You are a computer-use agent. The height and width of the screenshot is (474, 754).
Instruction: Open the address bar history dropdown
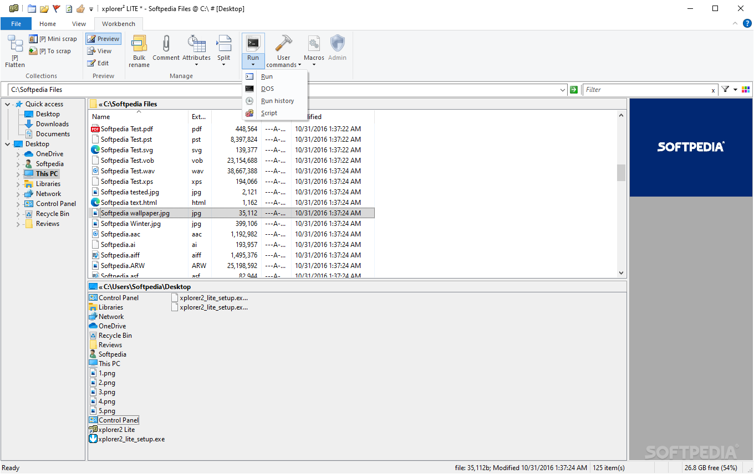click(x=563, y=90)
